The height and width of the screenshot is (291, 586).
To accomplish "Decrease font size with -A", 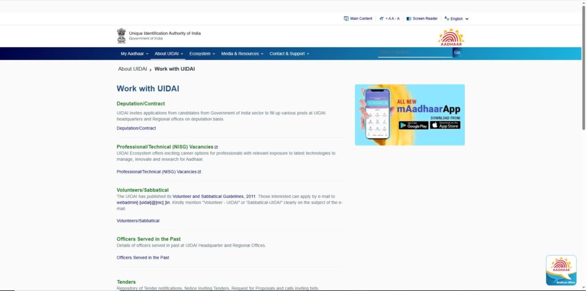I will pyautogui.click(x=397, y=19).
